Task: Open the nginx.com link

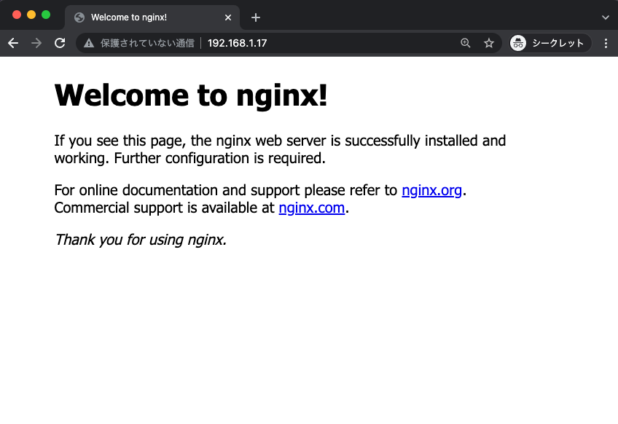Action: tap(312, 208)
